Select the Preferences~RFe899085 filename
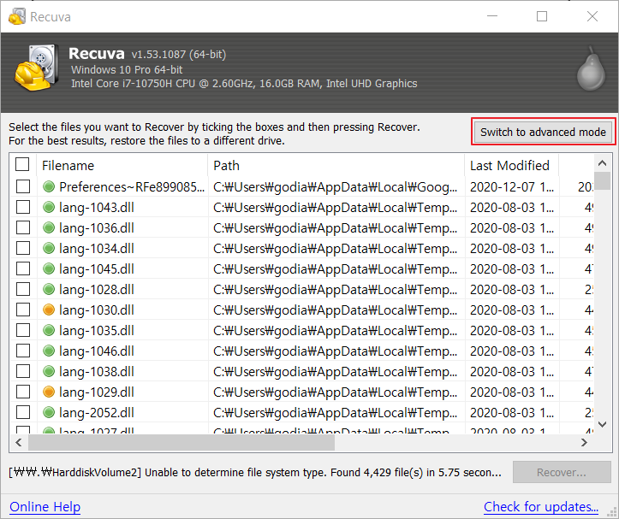The height and width of the screenshot is (519, 619). click(132, 186)
